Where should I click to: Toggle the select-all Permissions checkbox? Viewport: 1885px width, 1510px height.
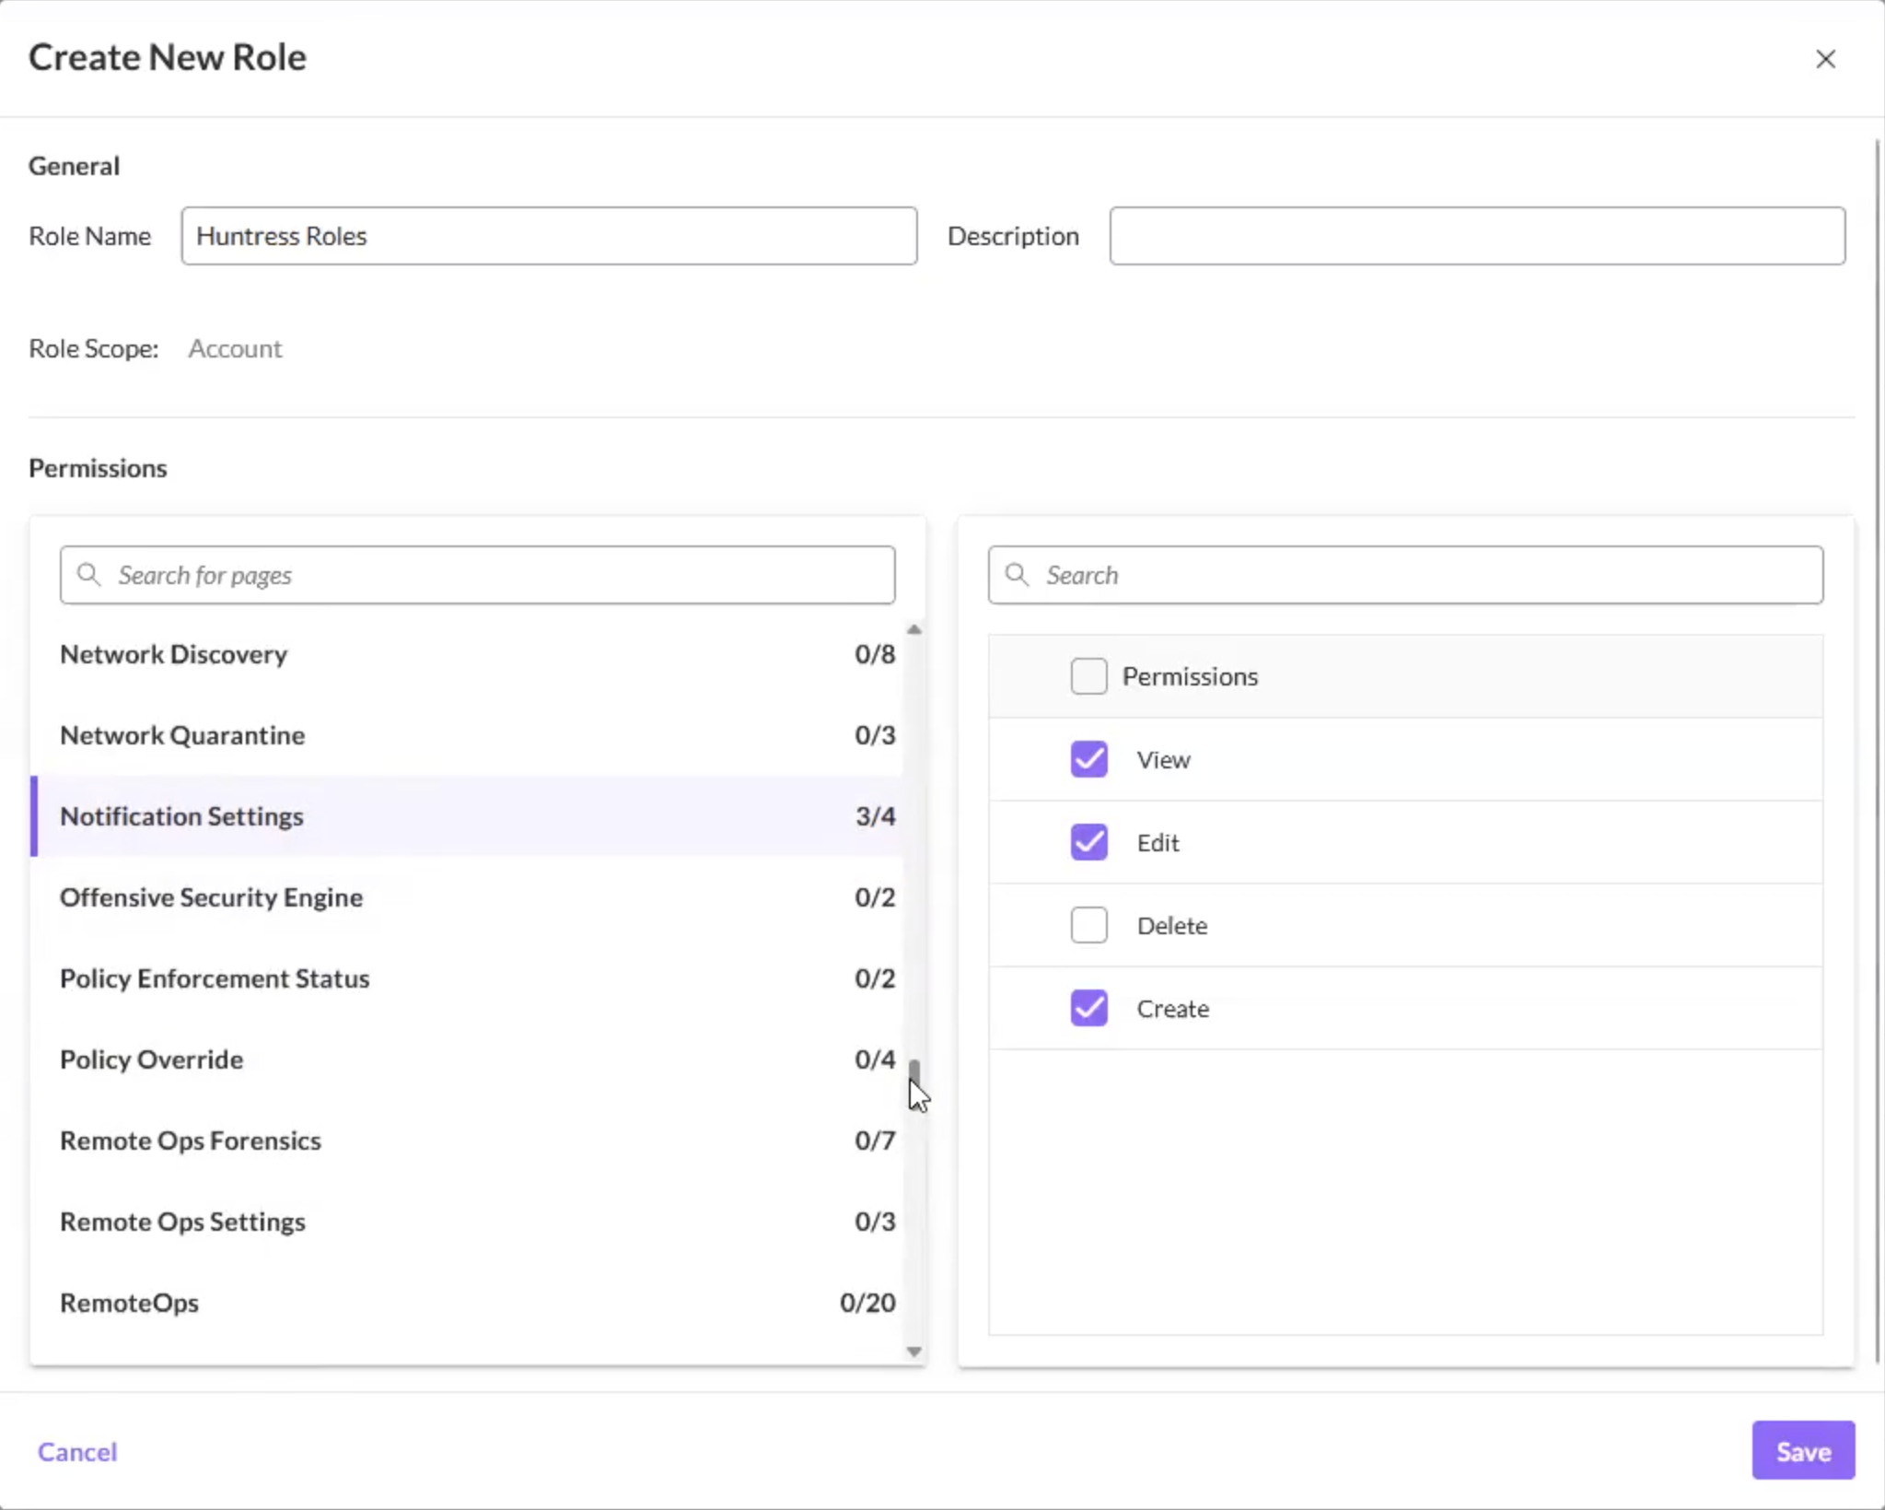point(1088,676)
